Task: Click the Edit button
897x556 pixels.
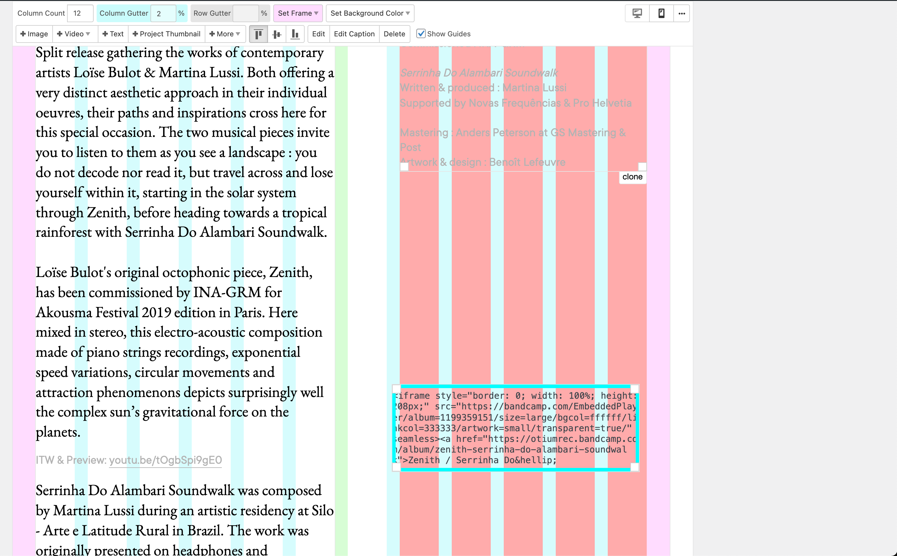Action: point(318,34)
